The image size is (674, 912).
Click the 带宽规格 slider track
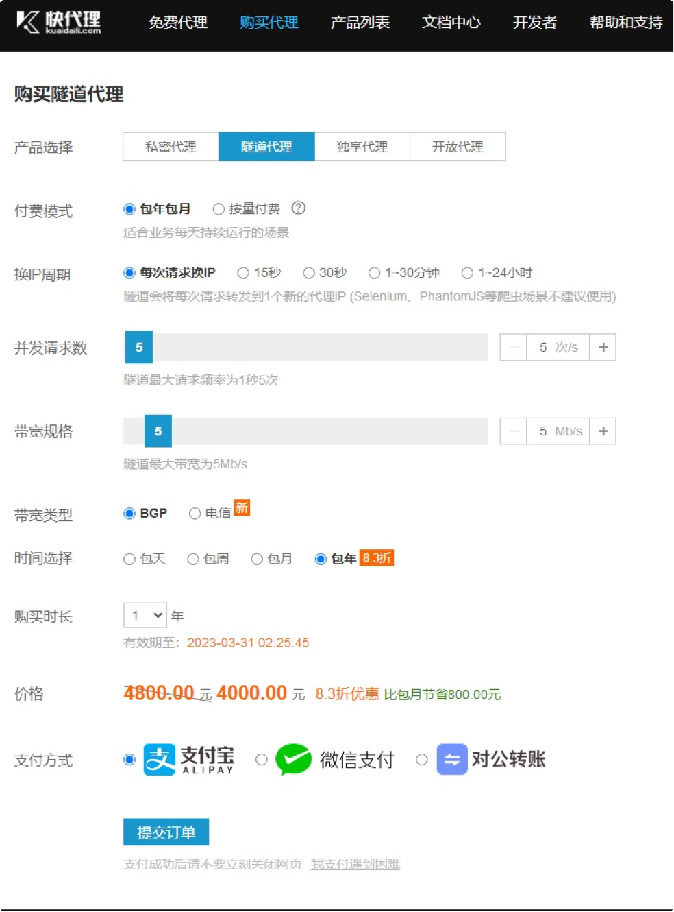(305, 431)
